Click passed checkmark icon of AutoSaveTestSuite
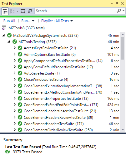 click(x=20, y=73)
